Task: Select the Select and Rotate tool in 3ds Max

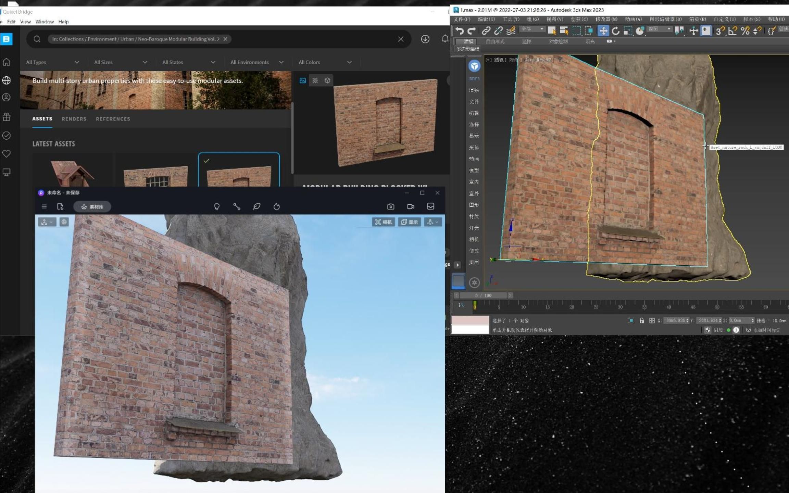Action: (x=616, y=31)
